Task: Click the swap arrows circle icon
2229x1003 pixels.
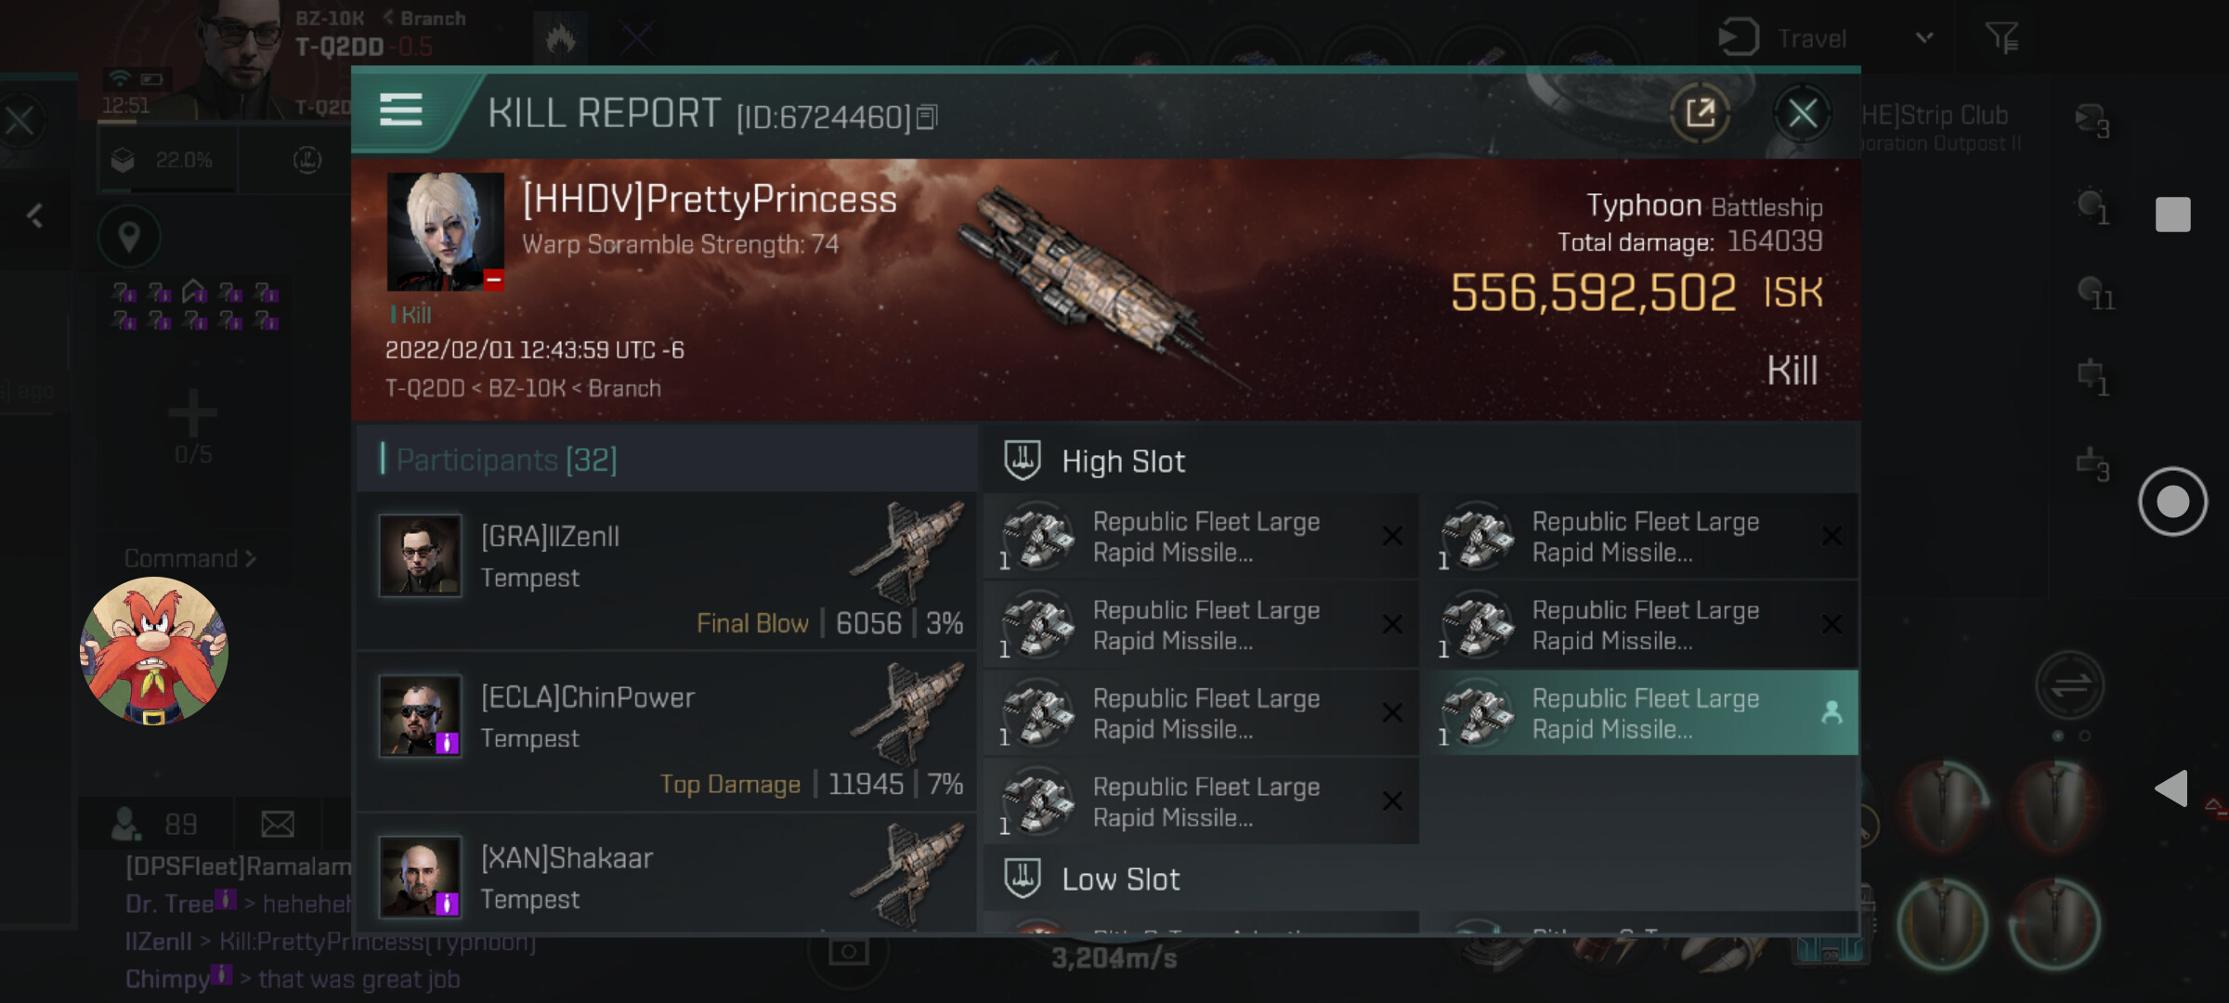Action: pos(2069,686)
